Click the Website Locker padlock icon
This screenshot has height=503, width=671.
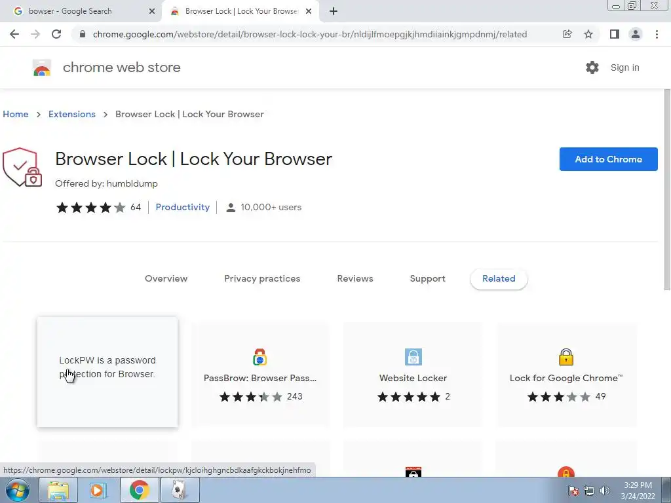(413, 357)
